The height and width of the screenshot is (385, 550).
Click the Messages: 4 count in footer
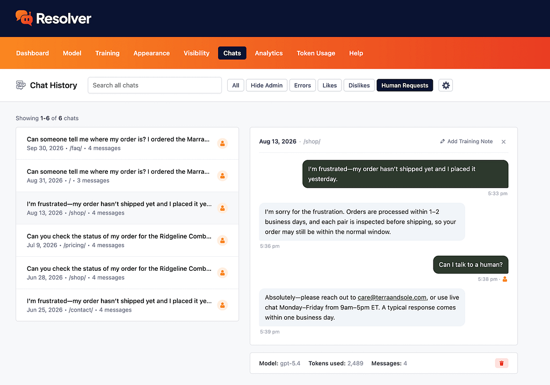point(389,363)
